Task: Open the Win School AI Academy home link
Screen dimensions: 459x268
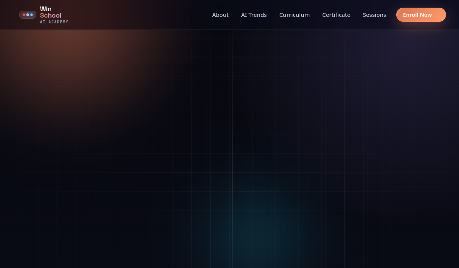Action: pyautogui.click(x=44, y=15)
